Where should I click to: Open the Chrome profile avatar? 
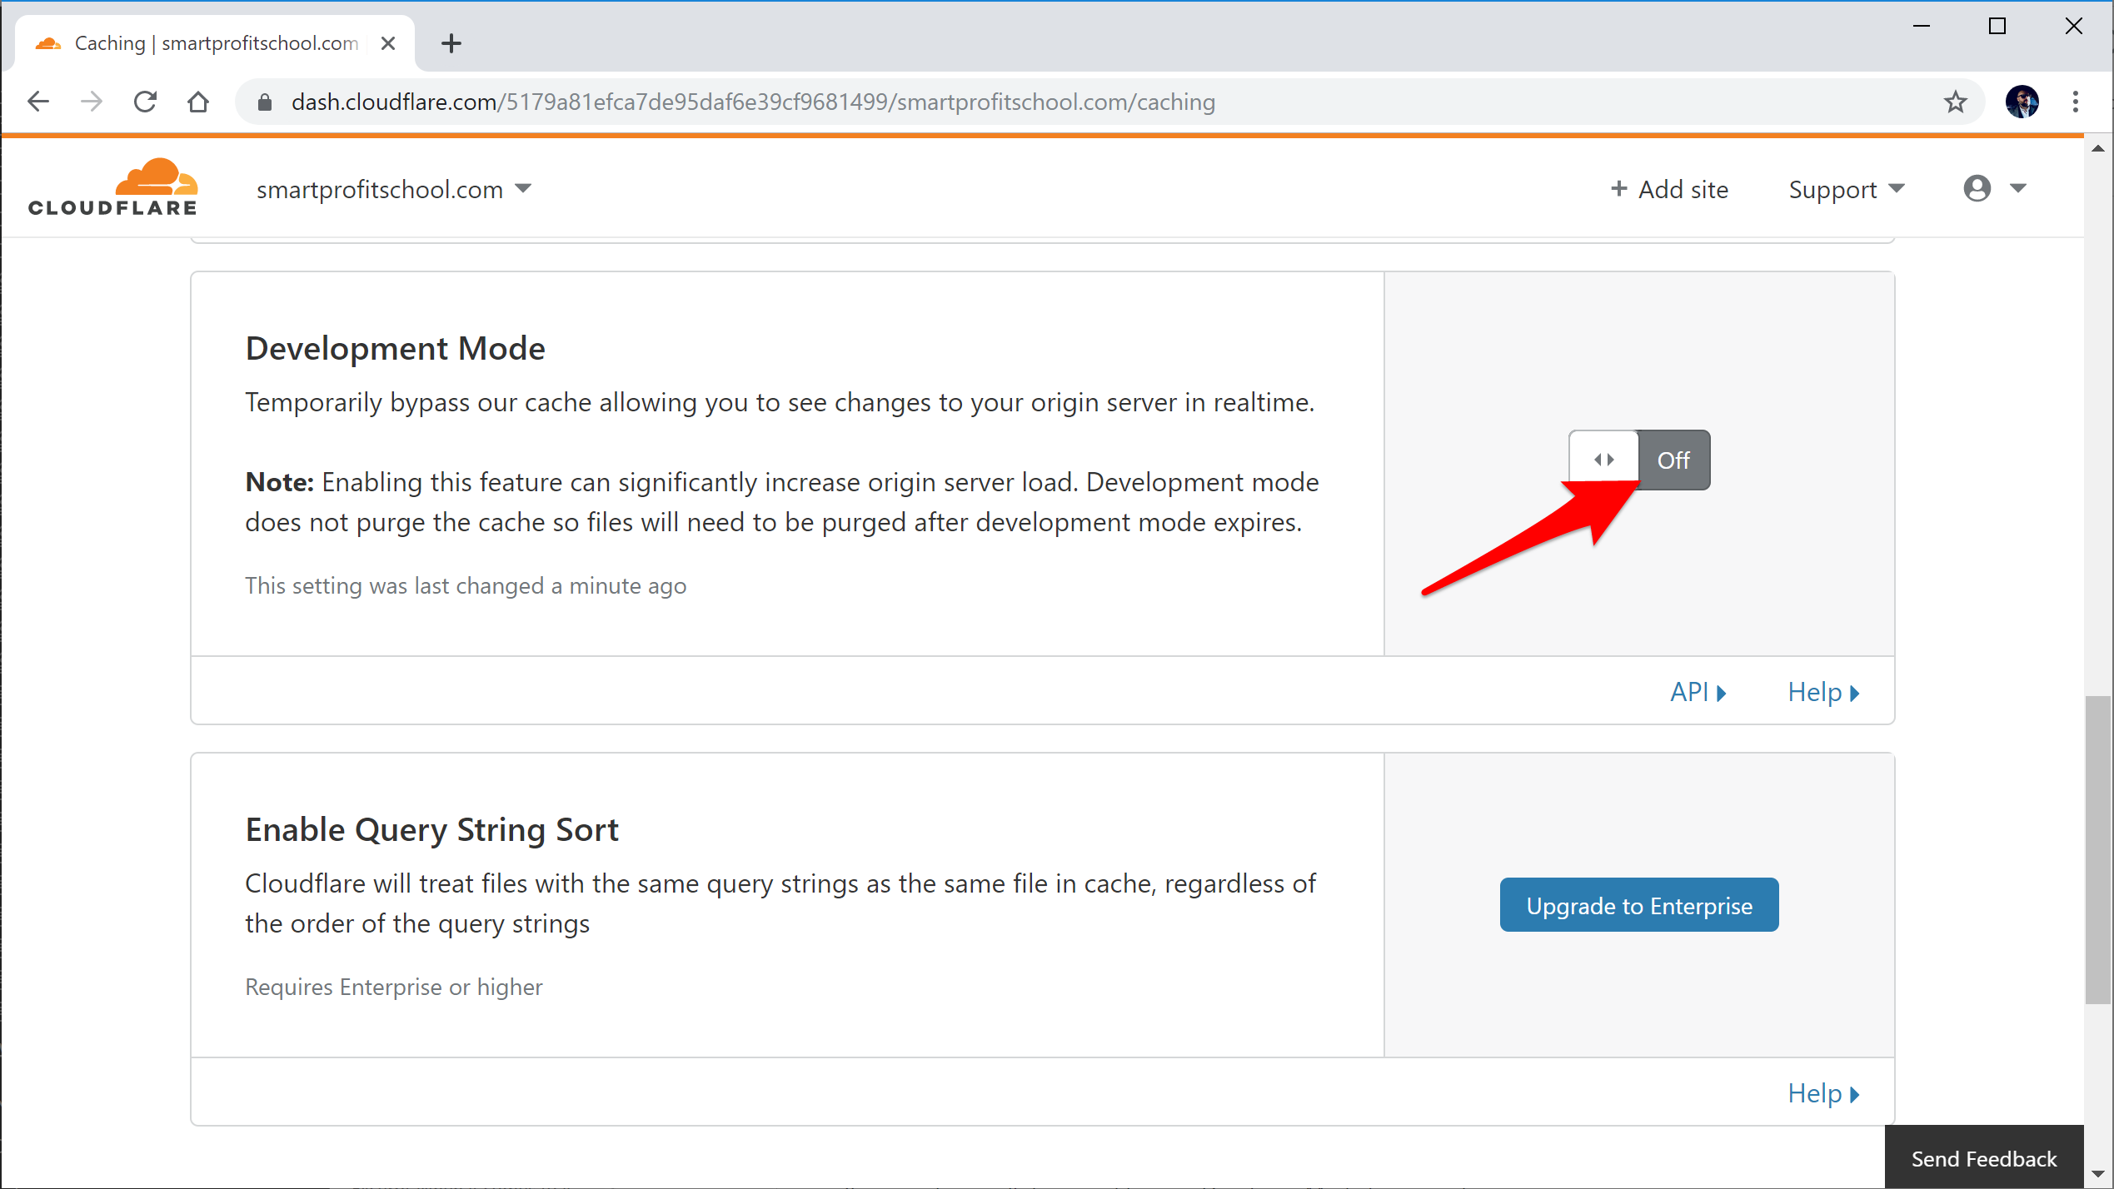click(2022, 102)
